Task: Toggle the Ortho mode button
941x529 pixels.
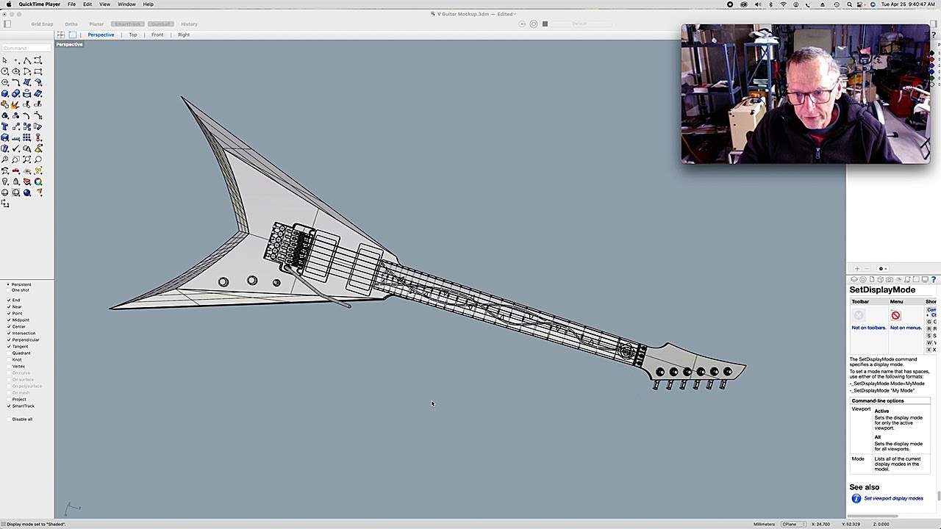Action: click(x=71, y=24)
